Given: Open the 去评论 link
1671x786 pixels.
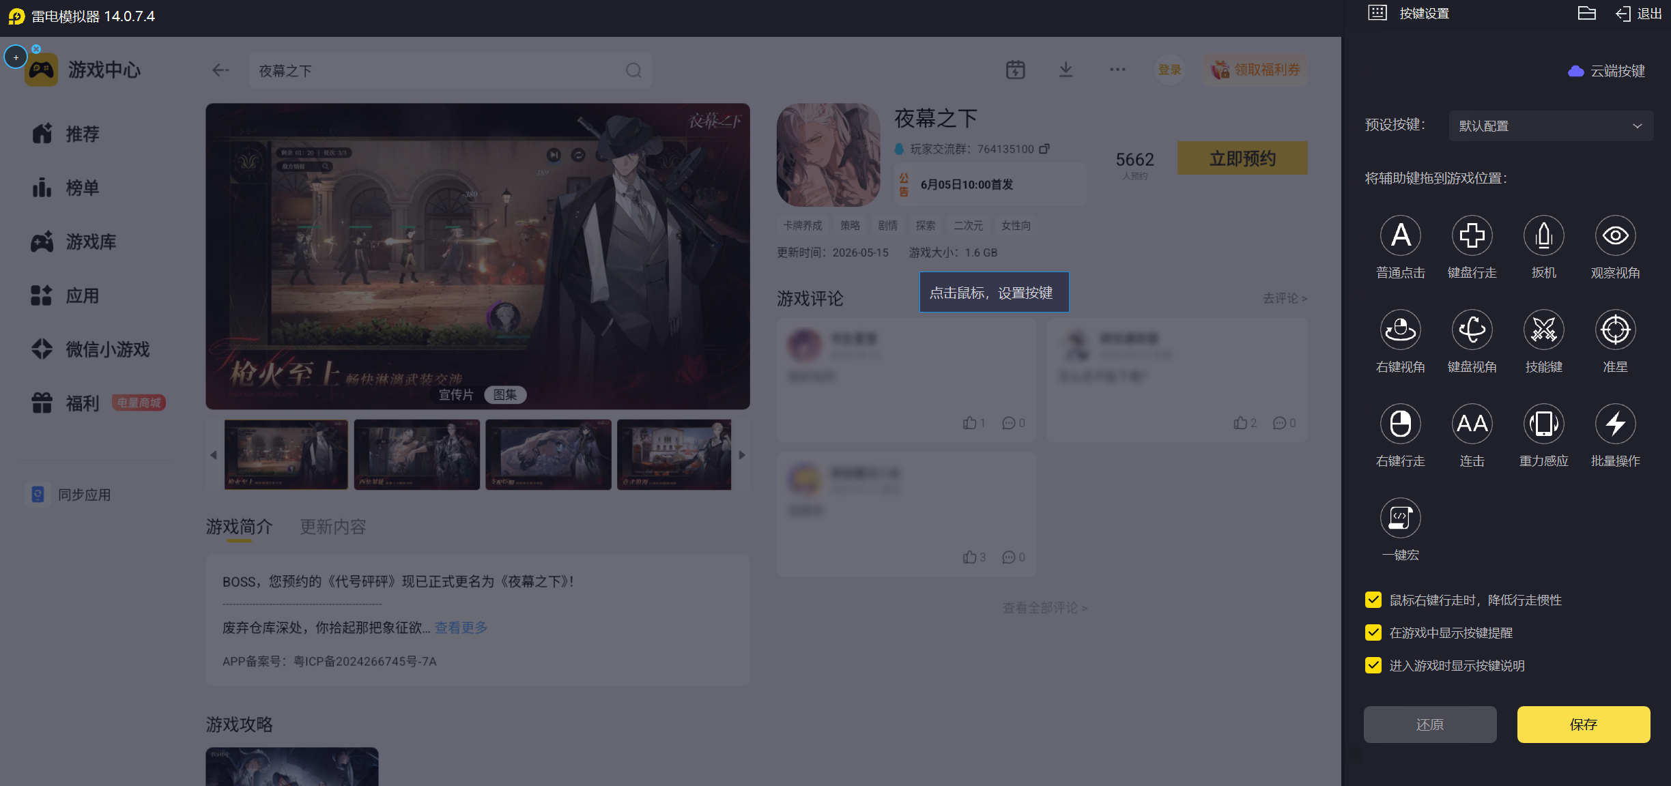Looking at the screenshot, I should (1285, 298).
